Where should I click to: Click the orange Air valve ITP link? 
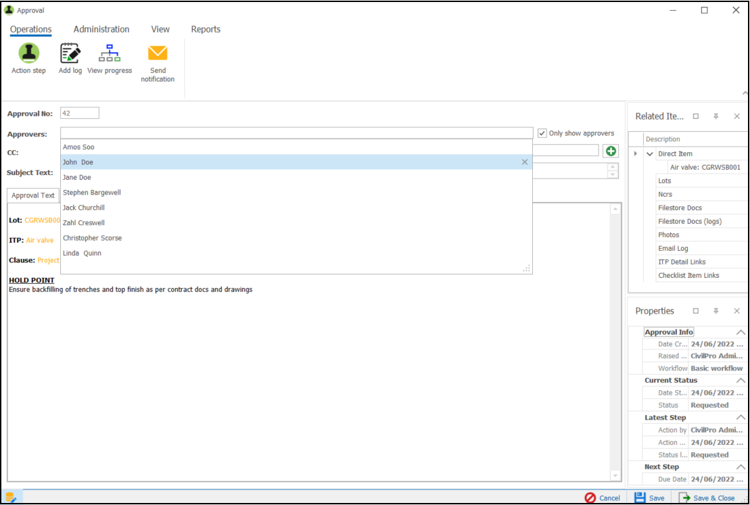[40, 240]
